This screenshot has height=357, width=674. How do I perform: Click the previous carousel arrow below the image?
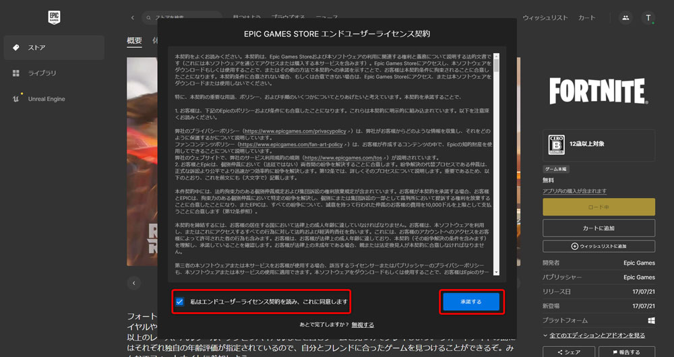(133, 283)
